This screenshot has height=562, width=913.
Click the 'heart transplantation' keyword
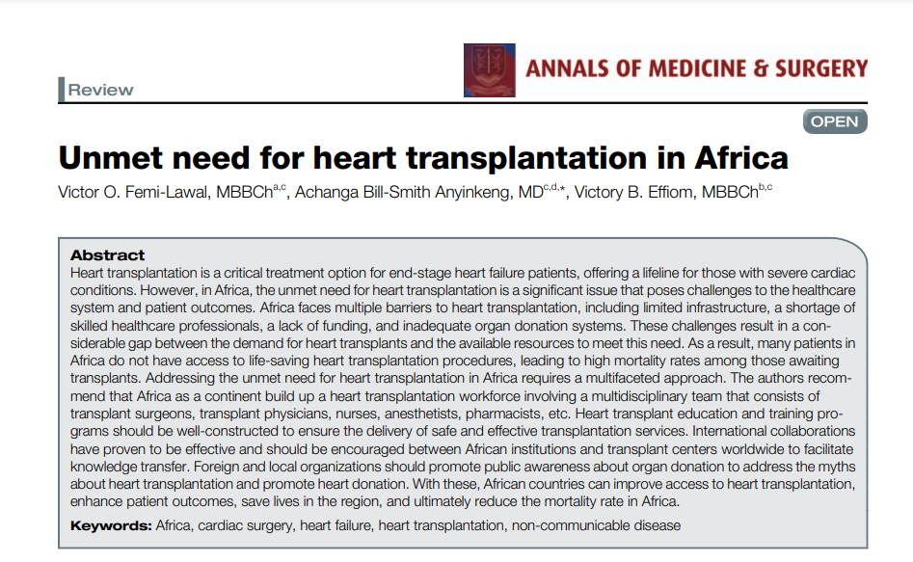(x=441, y=525)
